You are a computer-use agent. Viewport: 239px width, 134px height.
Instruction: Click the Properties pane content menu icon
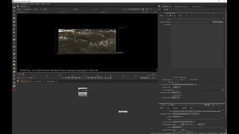pyautogui.click(x=159, y=6)
